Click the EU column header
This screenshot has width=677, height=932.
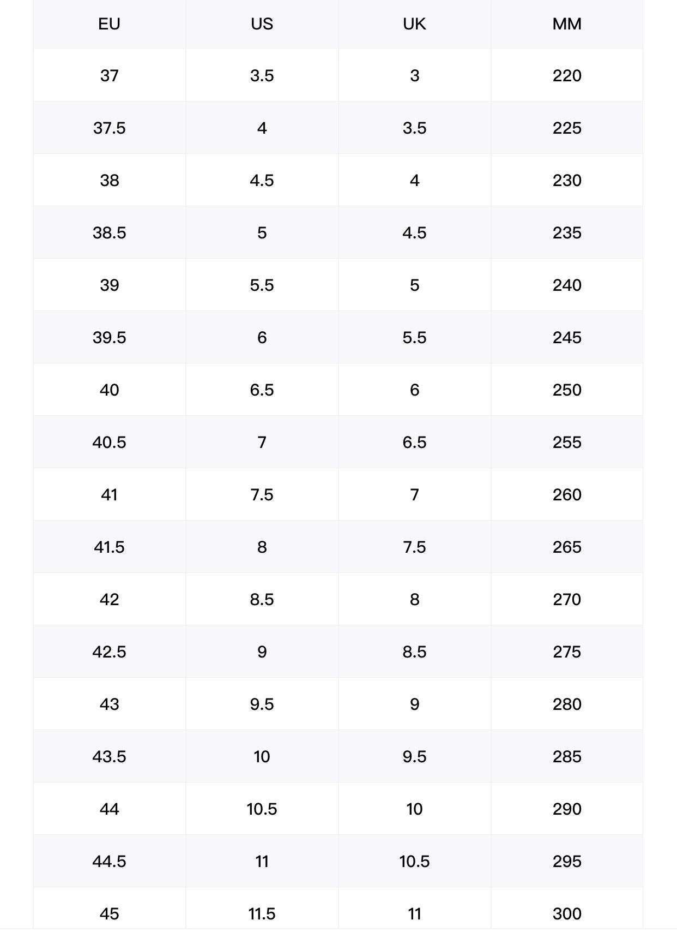[109, 24]
